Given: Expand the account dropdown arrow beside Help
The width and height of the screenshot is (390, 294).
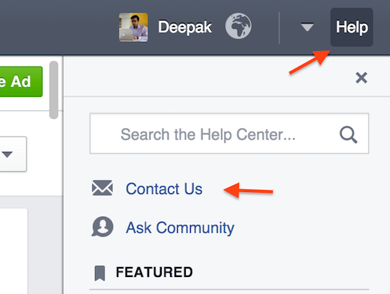Looking at the screenshot, I should click(x=307, y=27).
